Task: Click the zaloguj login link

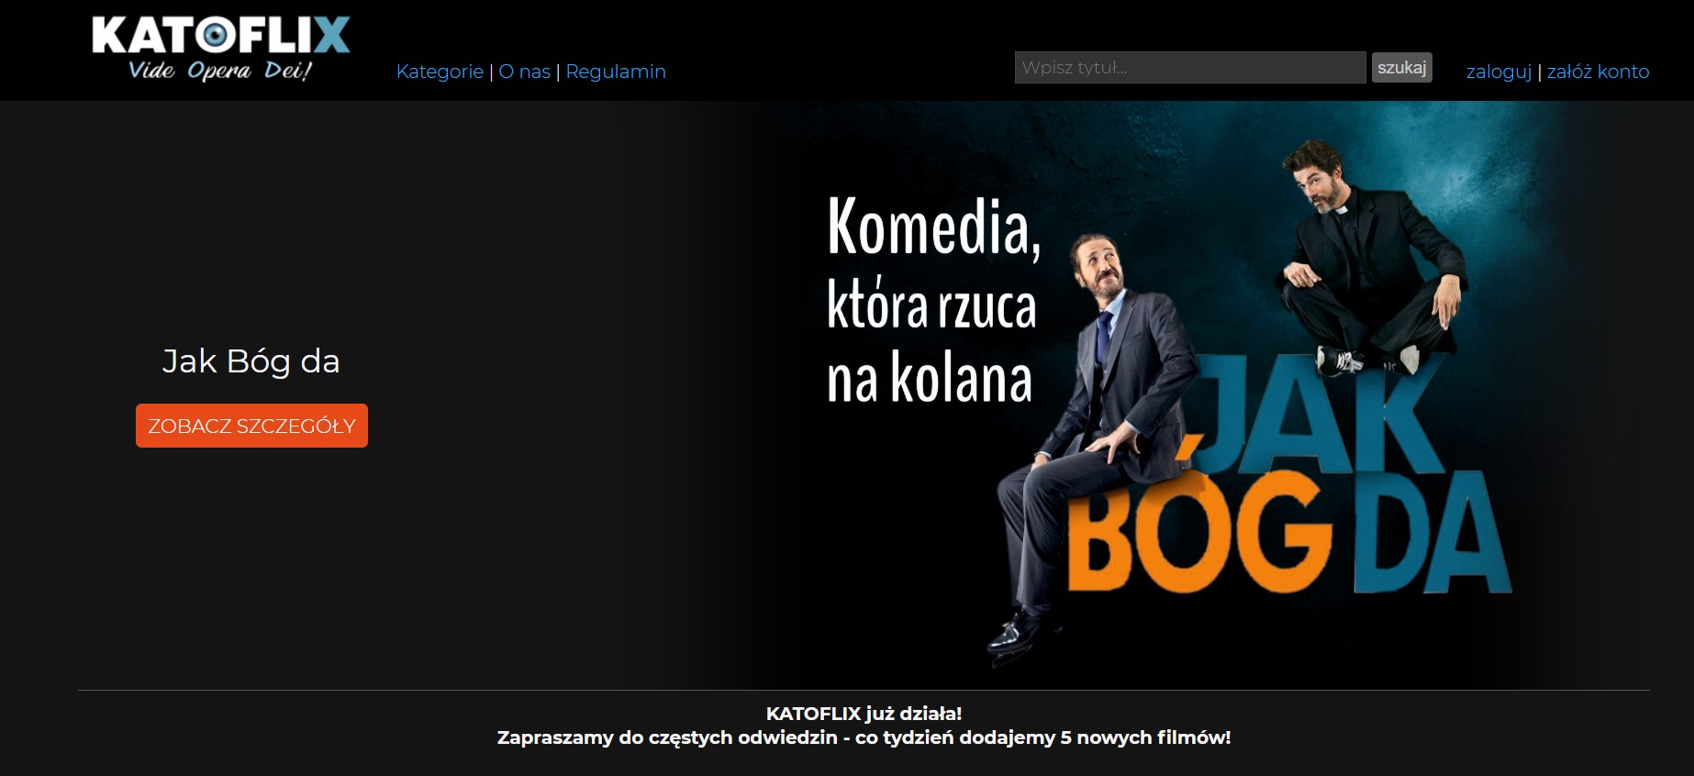Action: pos(1499,72)
